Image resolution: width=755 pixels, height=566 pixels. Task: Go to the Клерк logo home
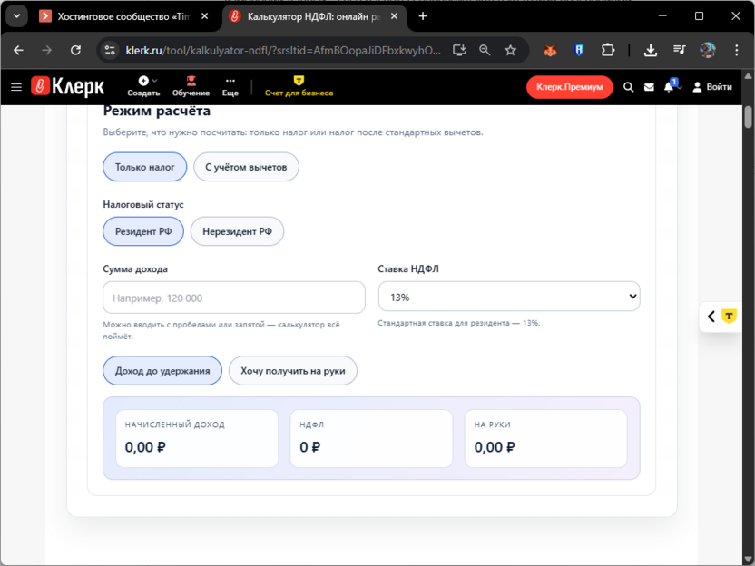click(67, 87)
